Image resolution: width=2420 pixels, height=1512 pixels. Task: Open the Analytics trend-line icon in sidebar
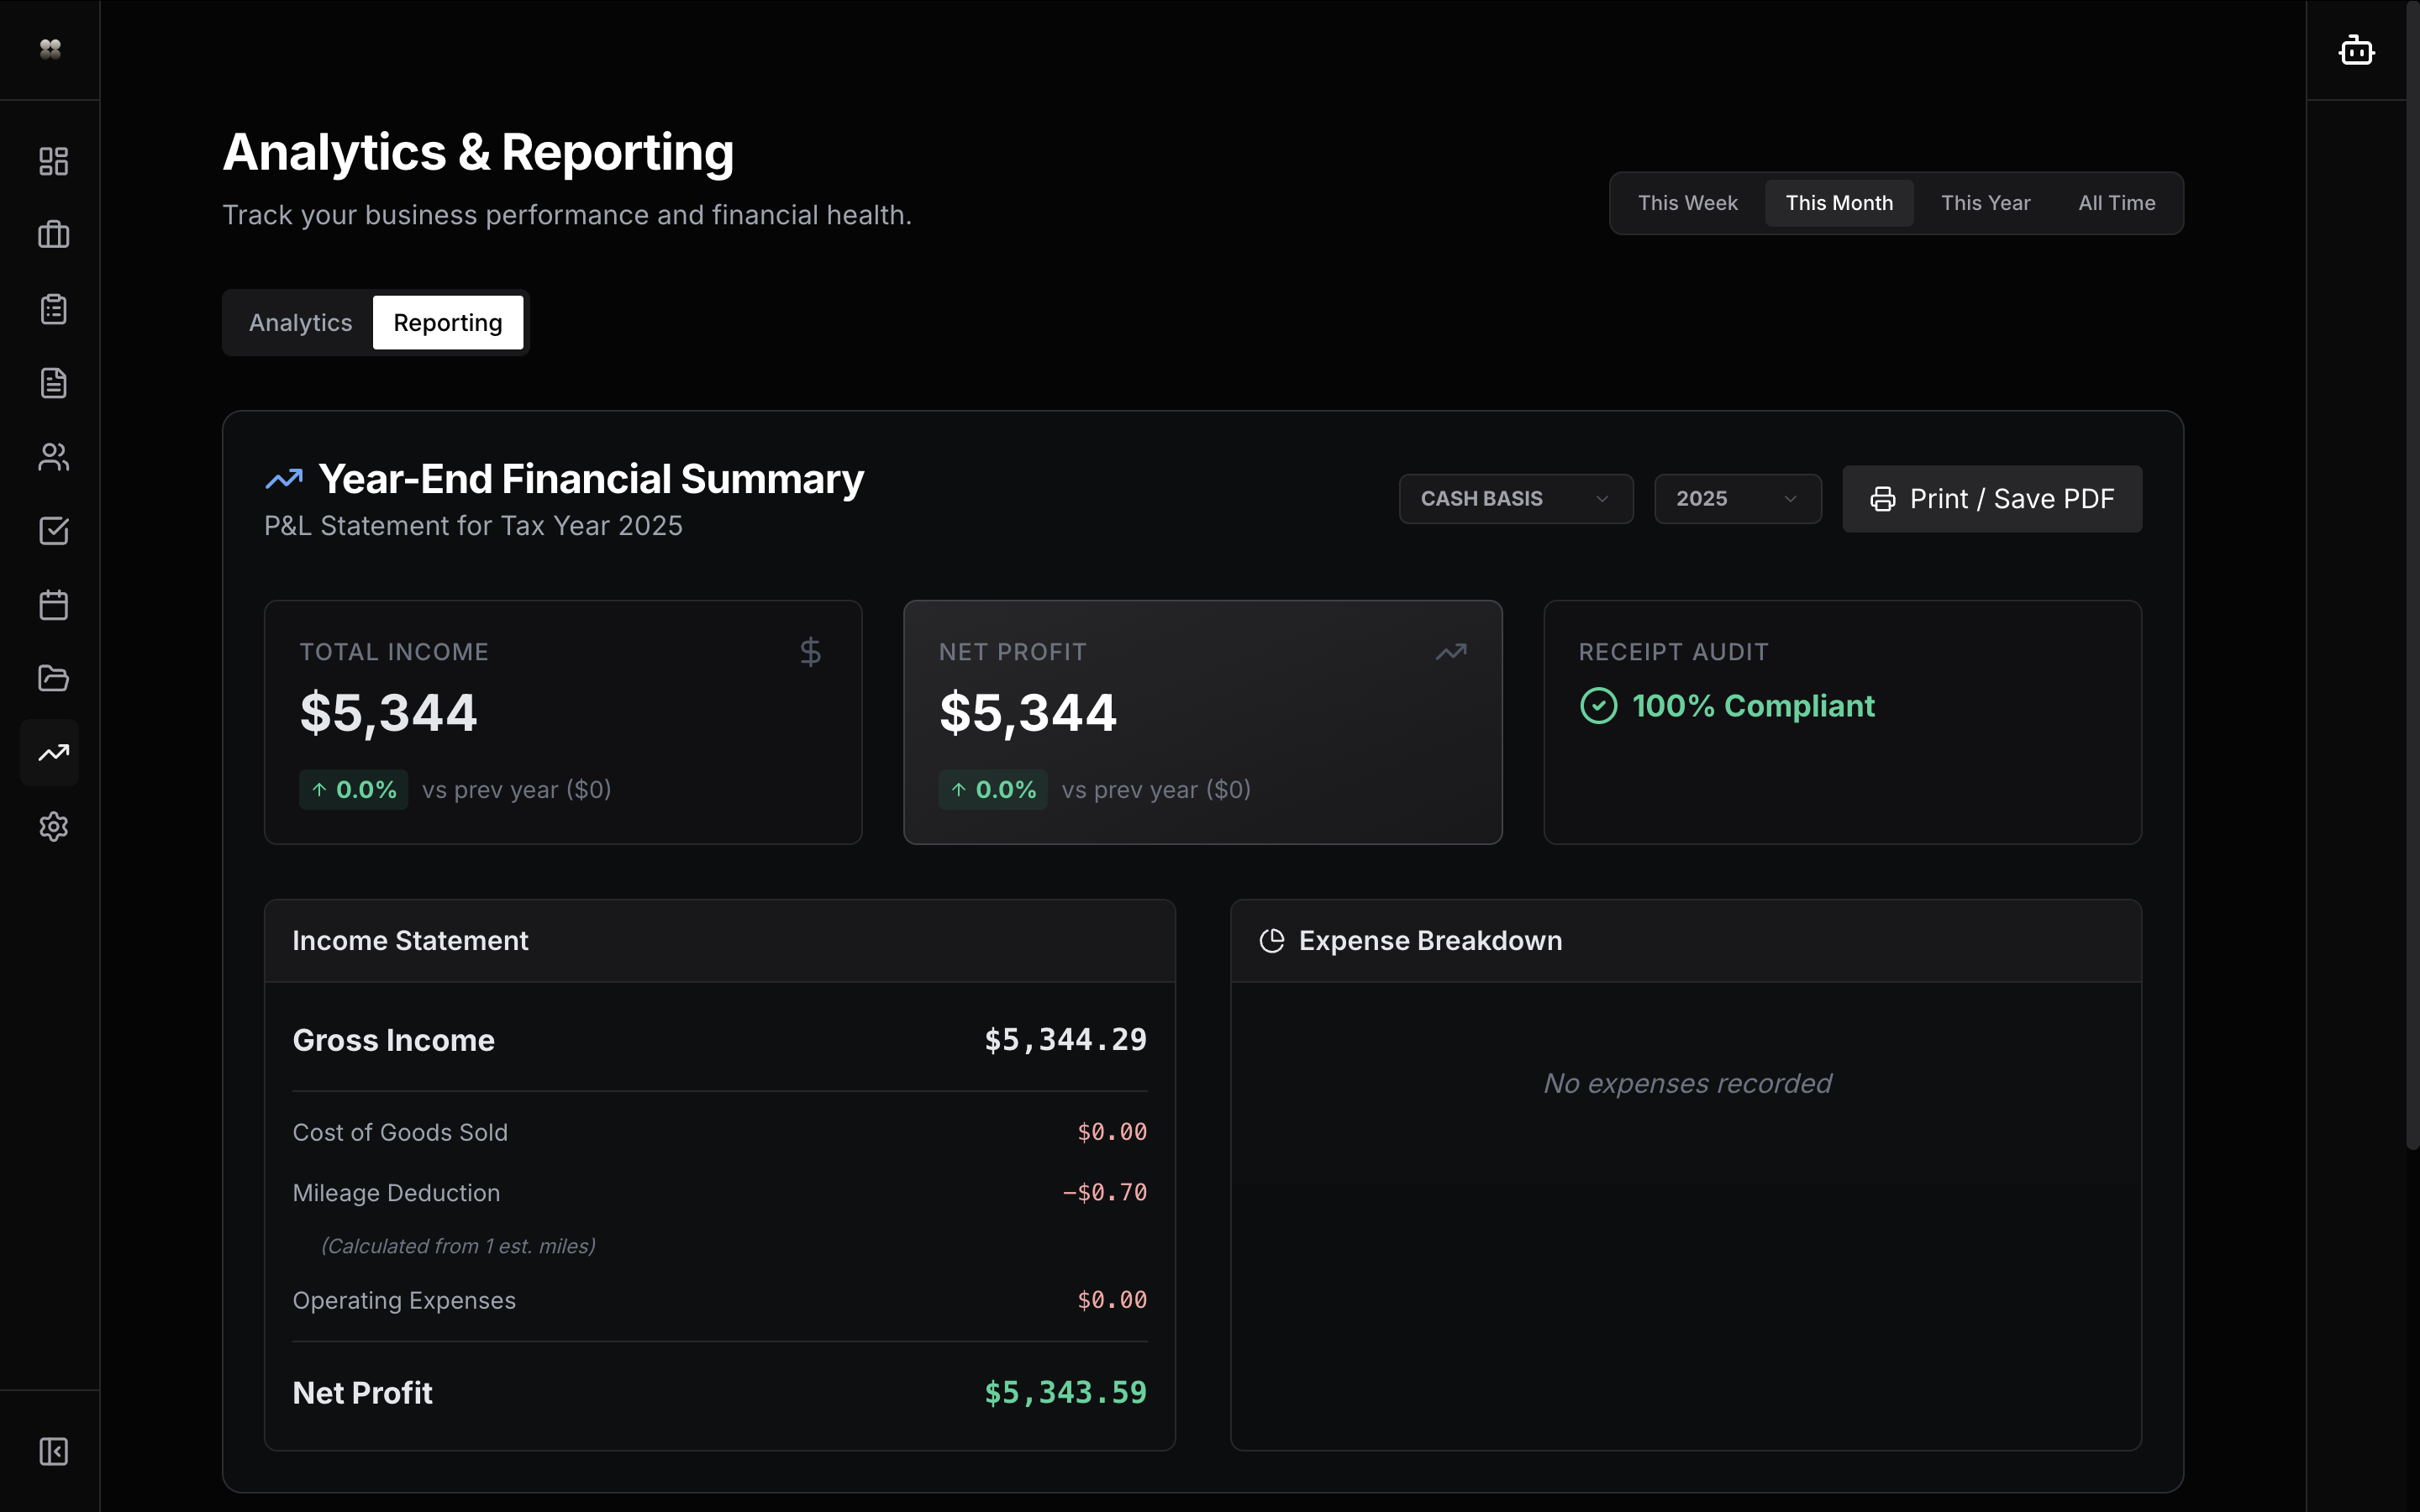coord(52,752)
